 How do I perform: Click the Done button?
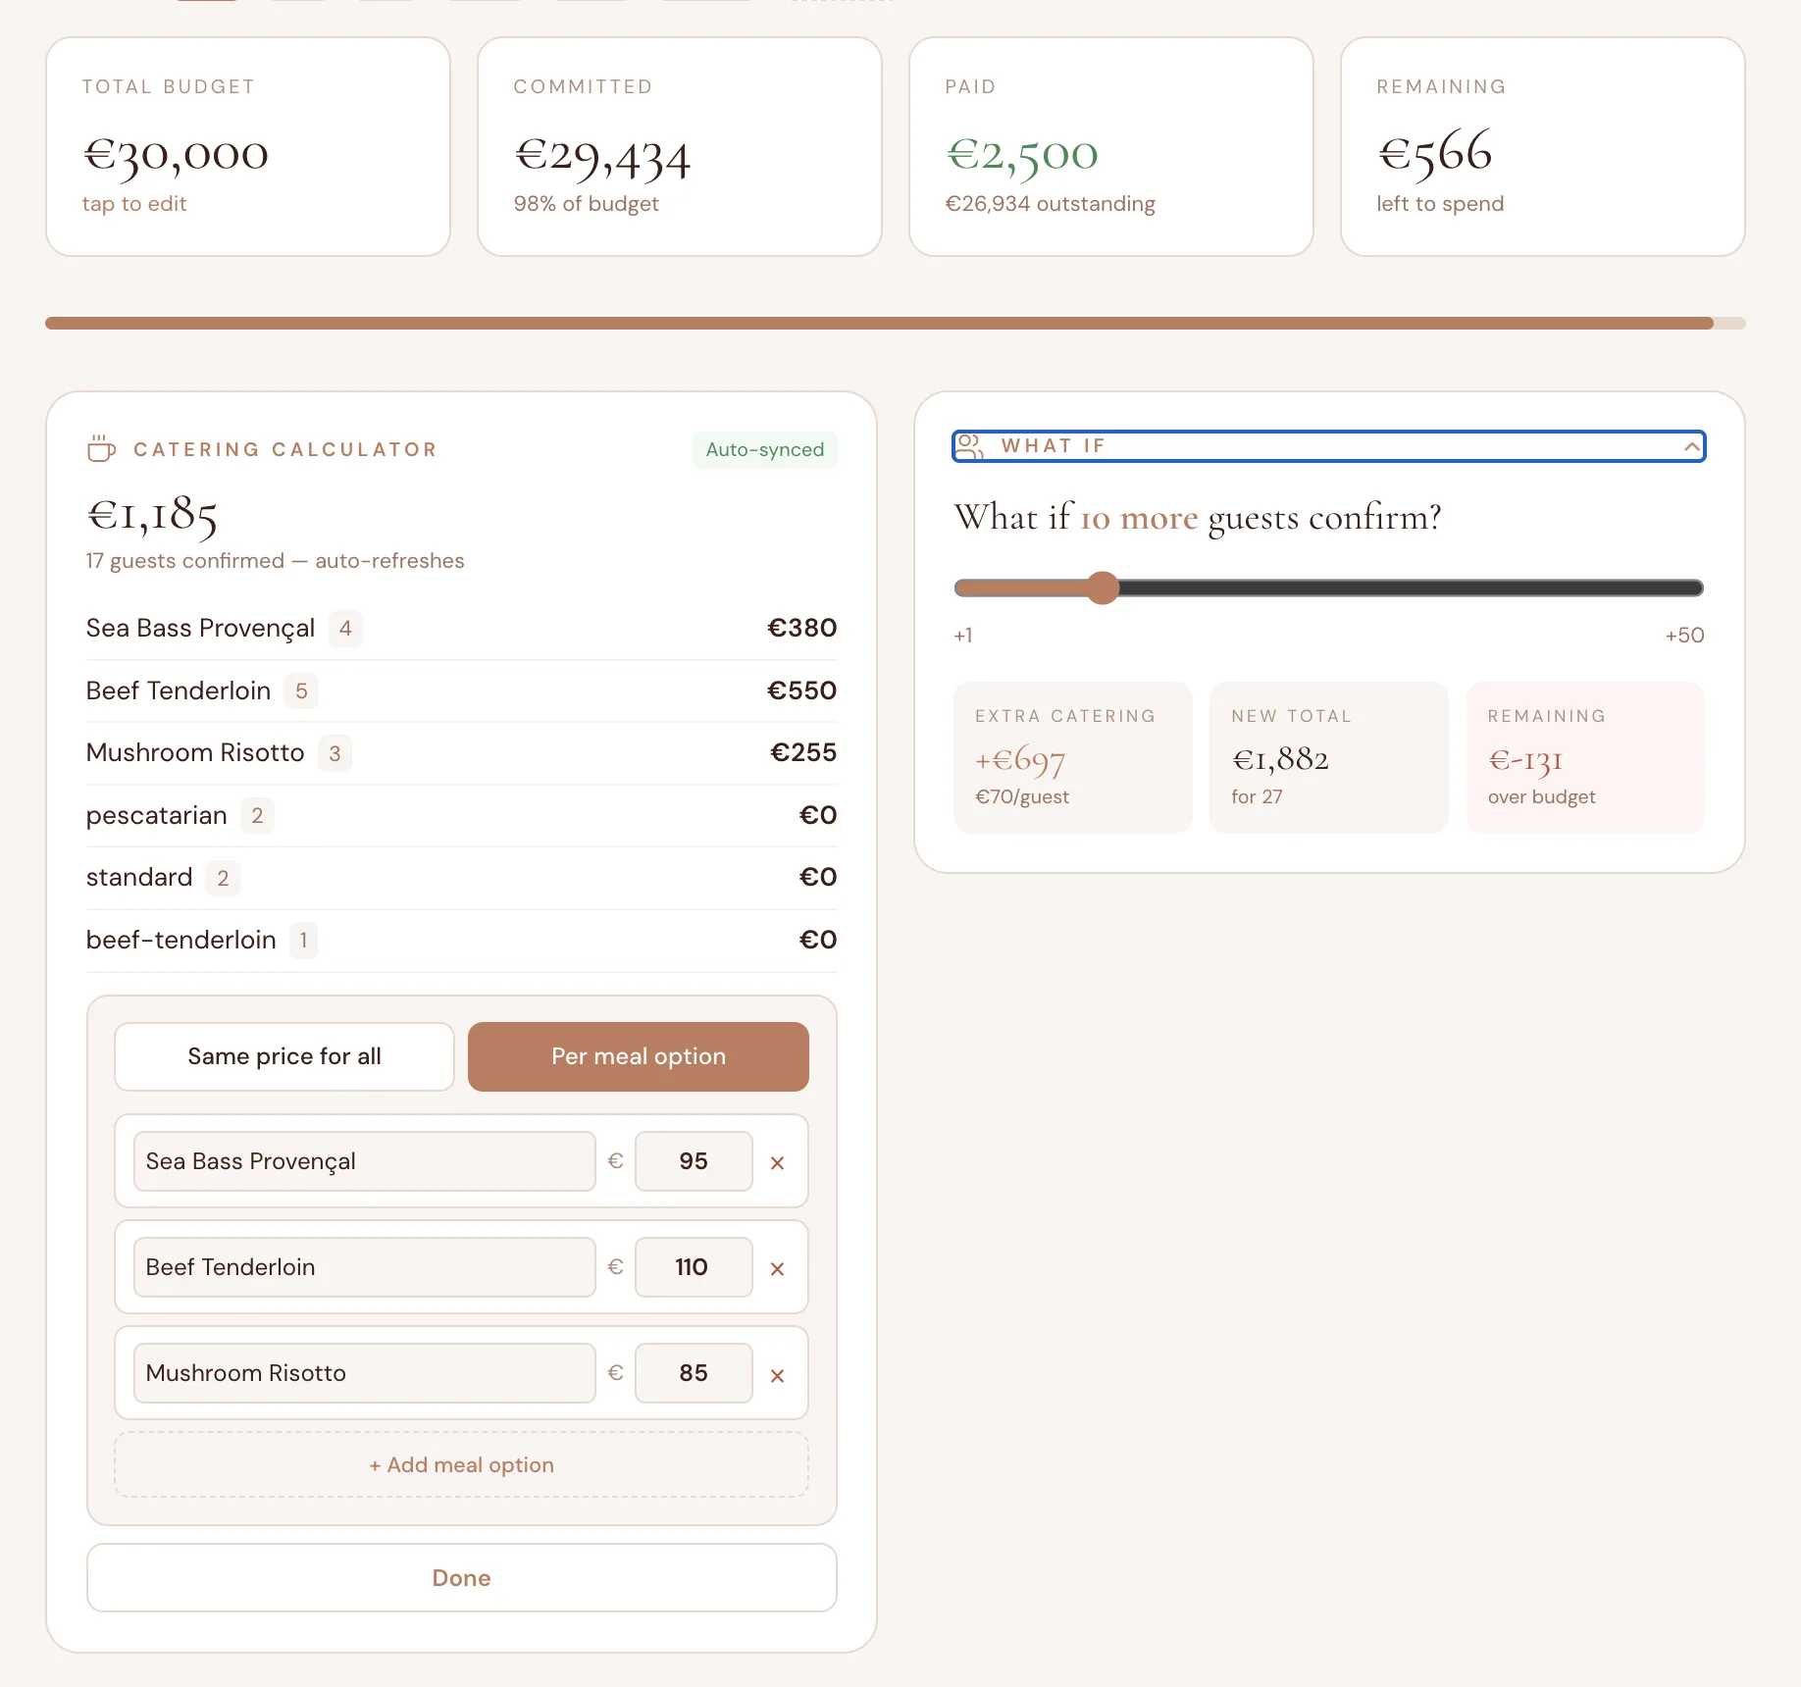point(462,1577)
